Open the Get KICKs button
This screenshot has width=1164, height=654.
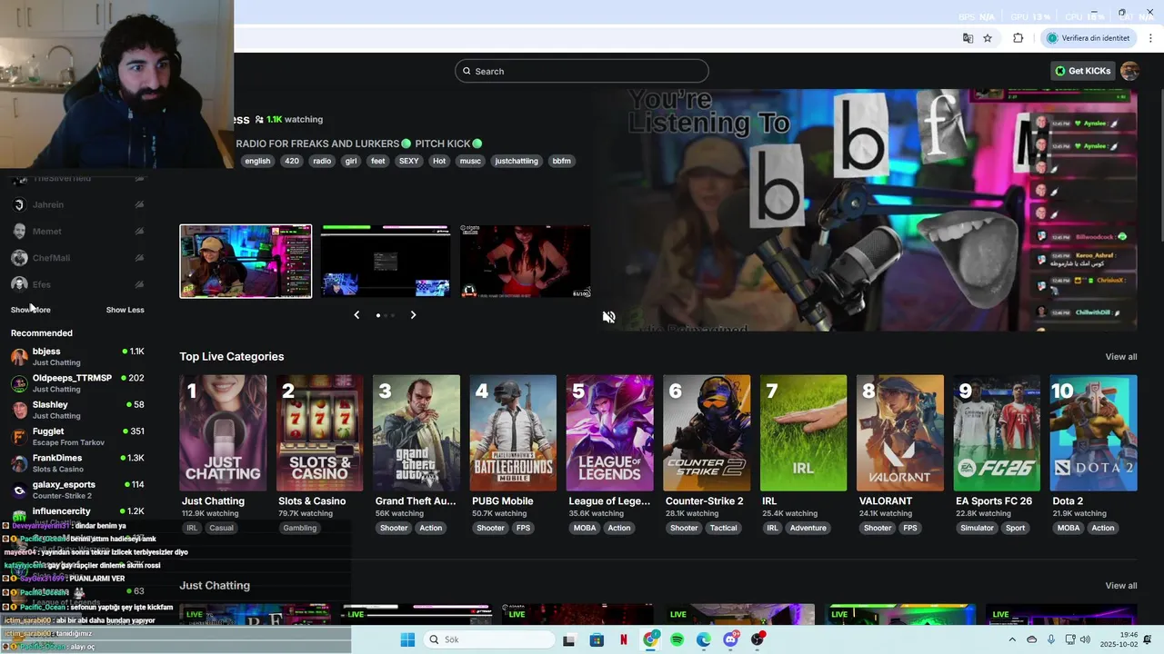(1083, 71)
